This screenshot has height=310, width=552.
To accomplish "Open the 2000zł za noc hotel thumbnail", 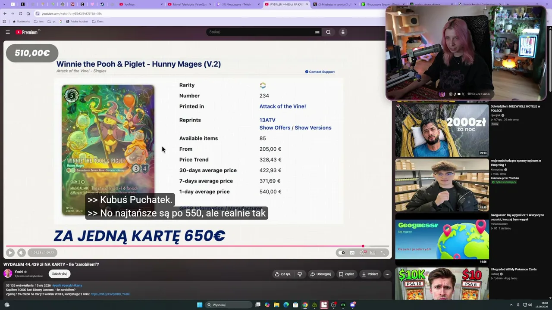I will (442, 130).
